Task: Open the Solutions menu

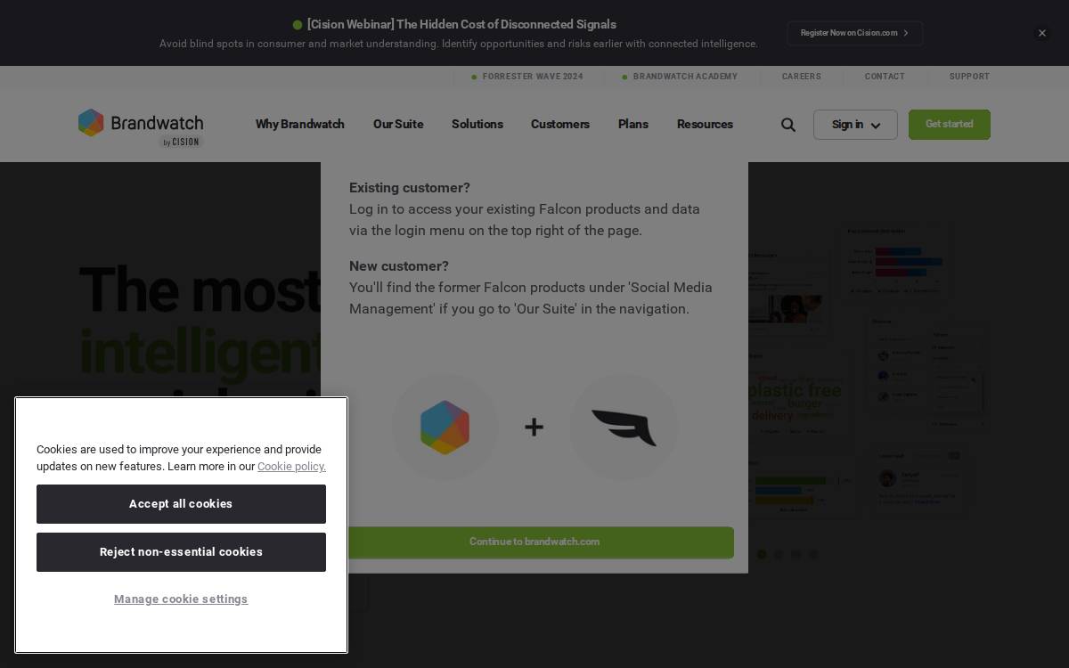Action: [x=477, y=124]
